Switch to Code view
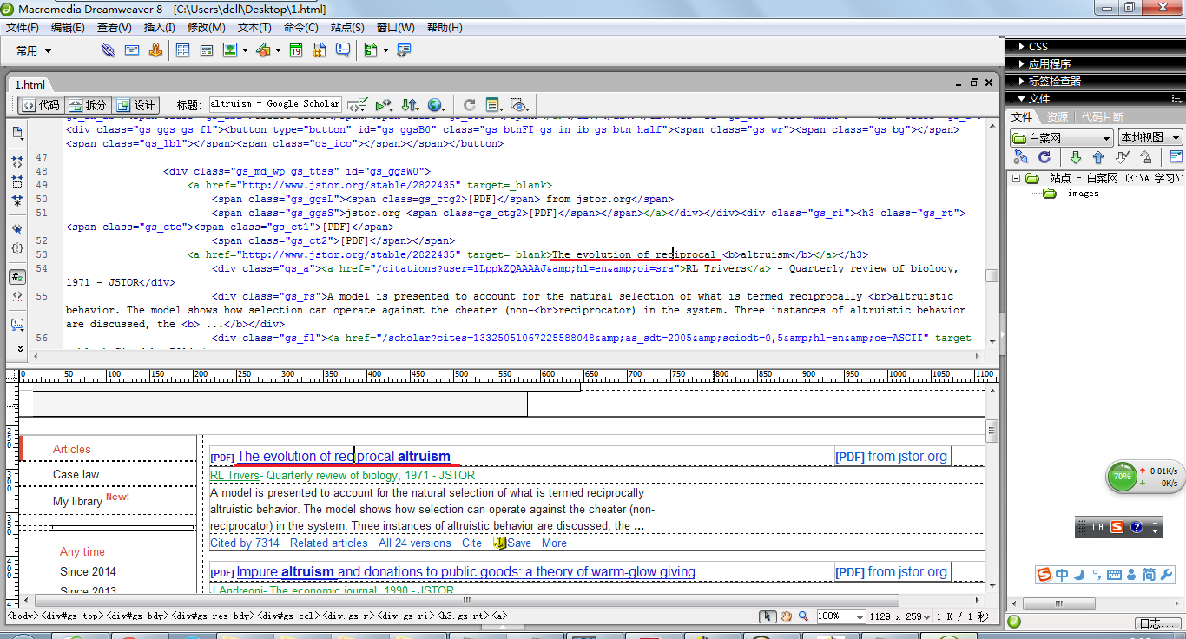1186x639 pixels. pos(40,105)
